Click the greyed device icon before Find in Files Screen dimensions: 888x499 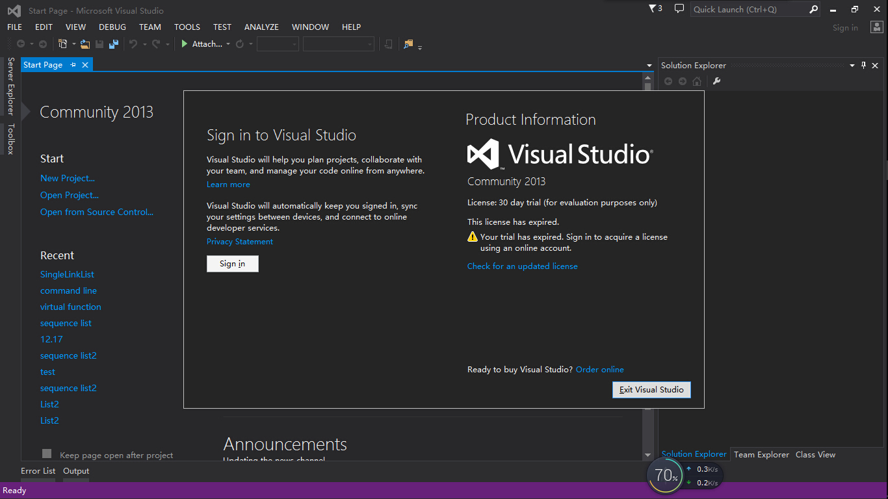coord(388,44)
